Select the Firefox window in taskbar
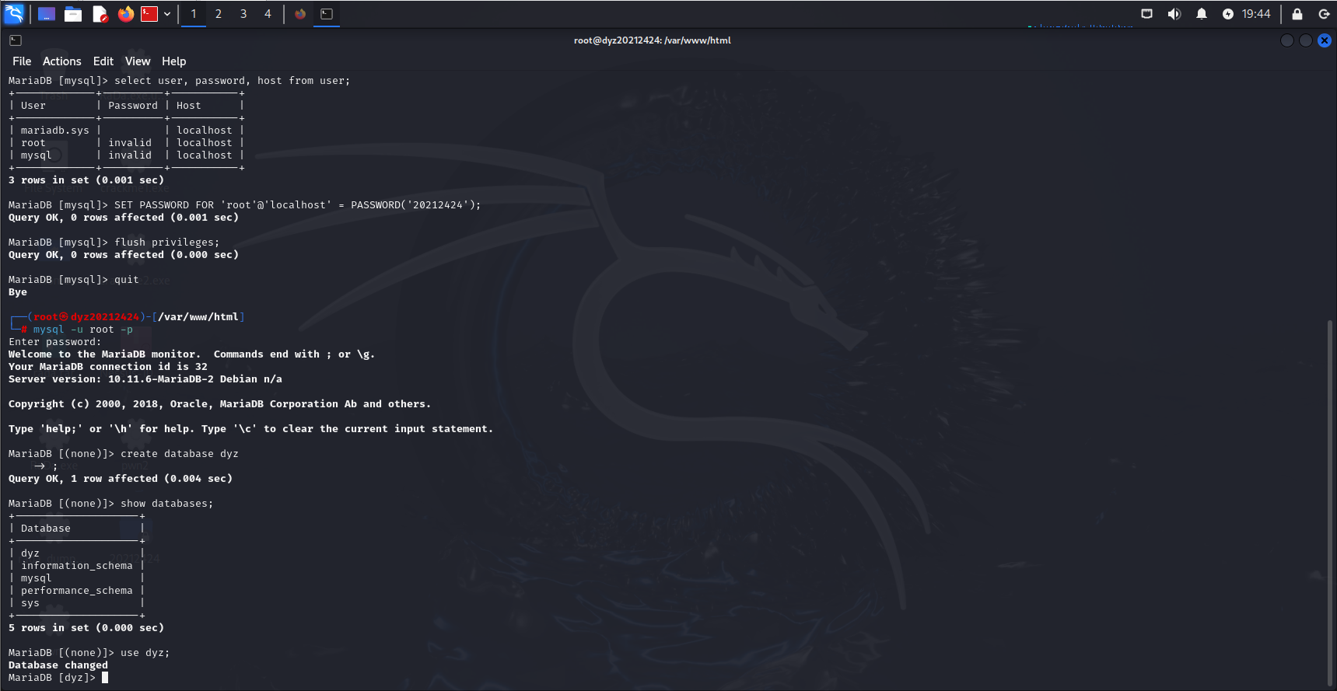The height and width of the screenshot is (691, 1337). point(300,14)
